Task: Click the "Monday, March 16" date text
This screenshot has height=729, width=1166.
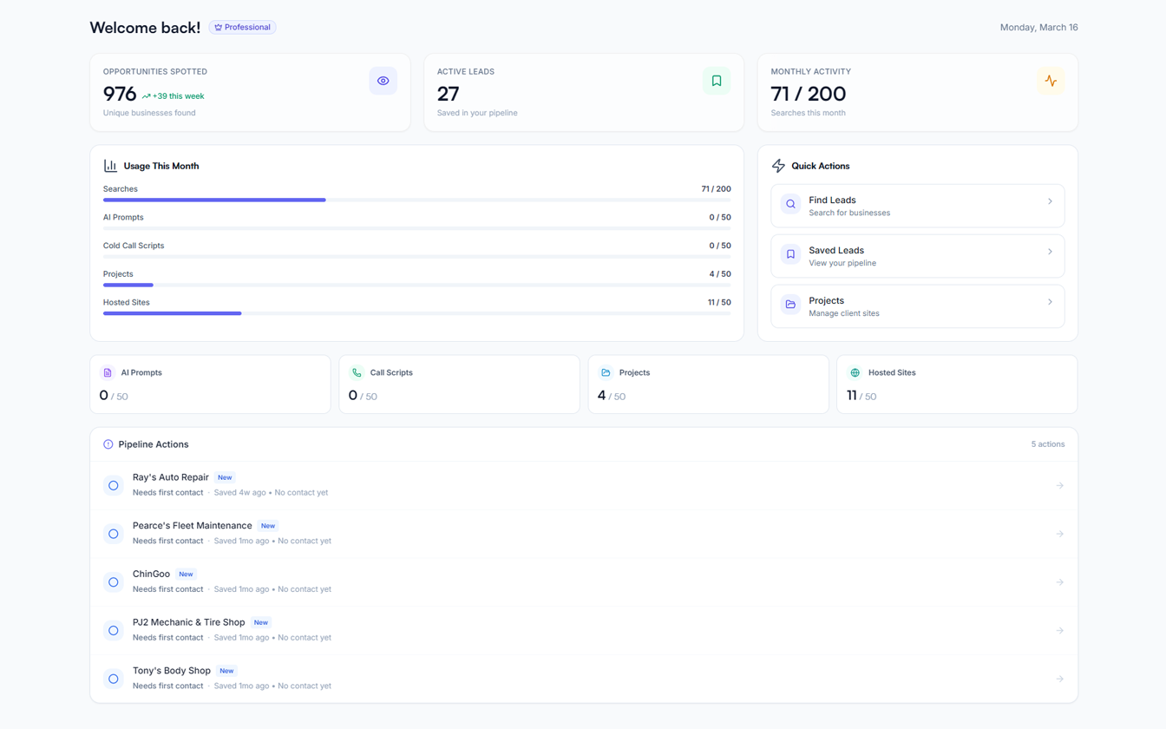Action: [x=1038, y=28]
